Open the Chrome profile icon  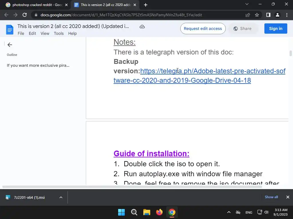(x=278, y=15)
